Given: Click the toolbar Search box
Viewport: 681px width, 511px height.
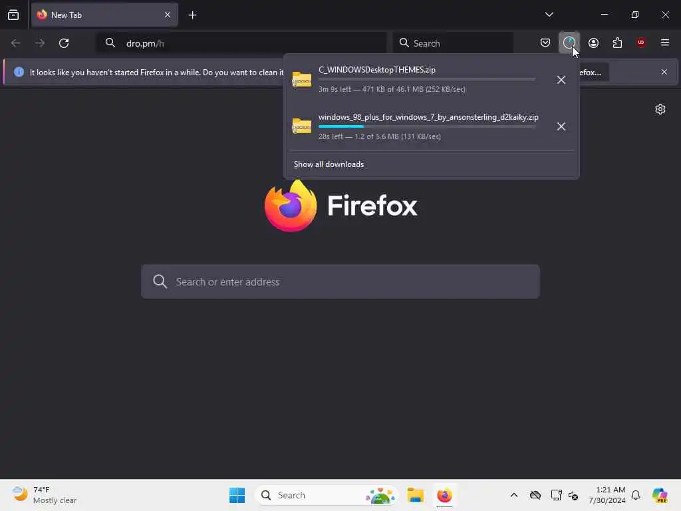Looking at the screenshot, I should tap(453, 43).
